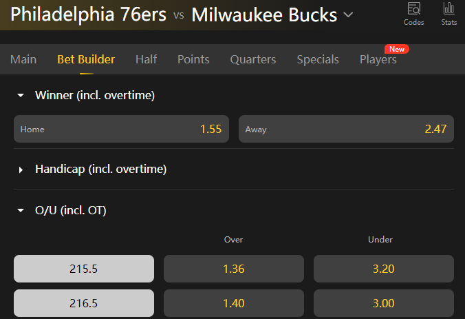Collapse the Winner (incl. overtime) section

[x=21, y=96]
